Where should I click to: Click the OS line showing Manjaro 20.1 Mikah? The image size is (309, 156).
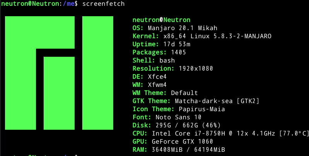(175, 28)
